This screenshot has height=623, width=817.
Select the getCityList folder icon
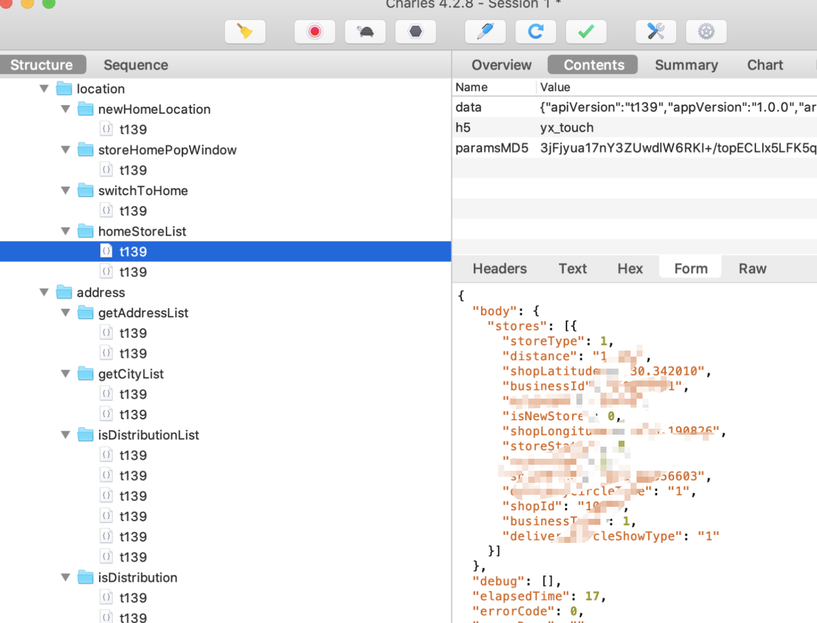pyautogui.click(x=86, y=374)
